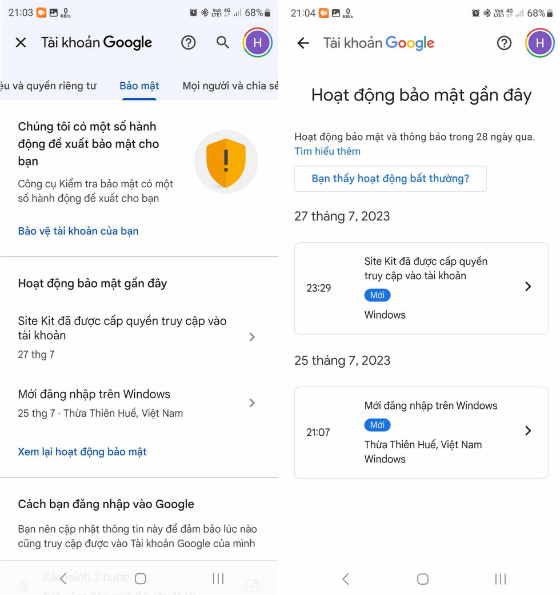
Task: Switch to the Bảo mật tab
Action: (139, 86)
